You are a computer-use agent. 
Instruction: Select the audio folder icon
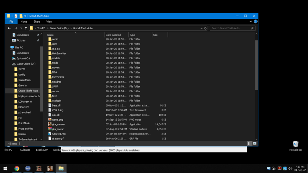pyautogui.click(x=50, y=39)
